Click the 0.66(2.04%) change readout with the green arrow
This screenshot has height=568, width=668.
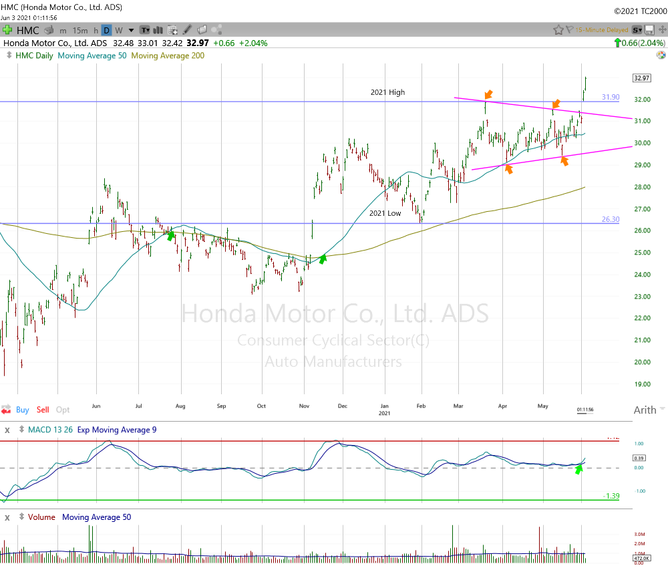[639, 43]
